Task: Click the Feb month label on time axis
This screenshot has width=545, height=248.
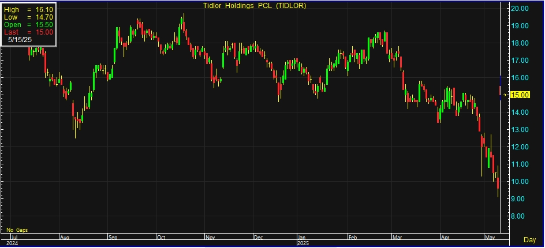Action: [353, 238]
